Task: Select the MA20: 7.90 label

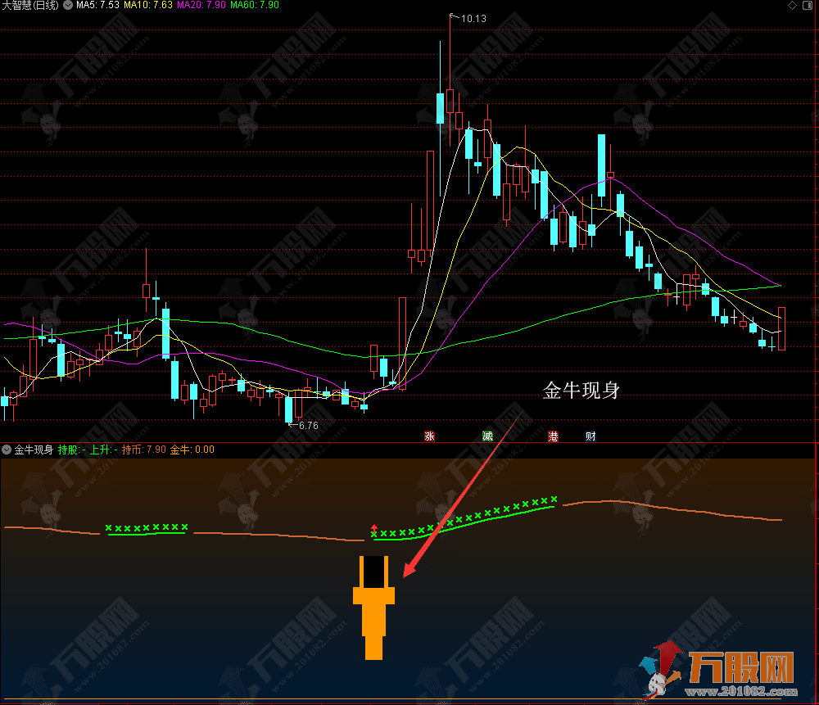Action: click(201, 5)
